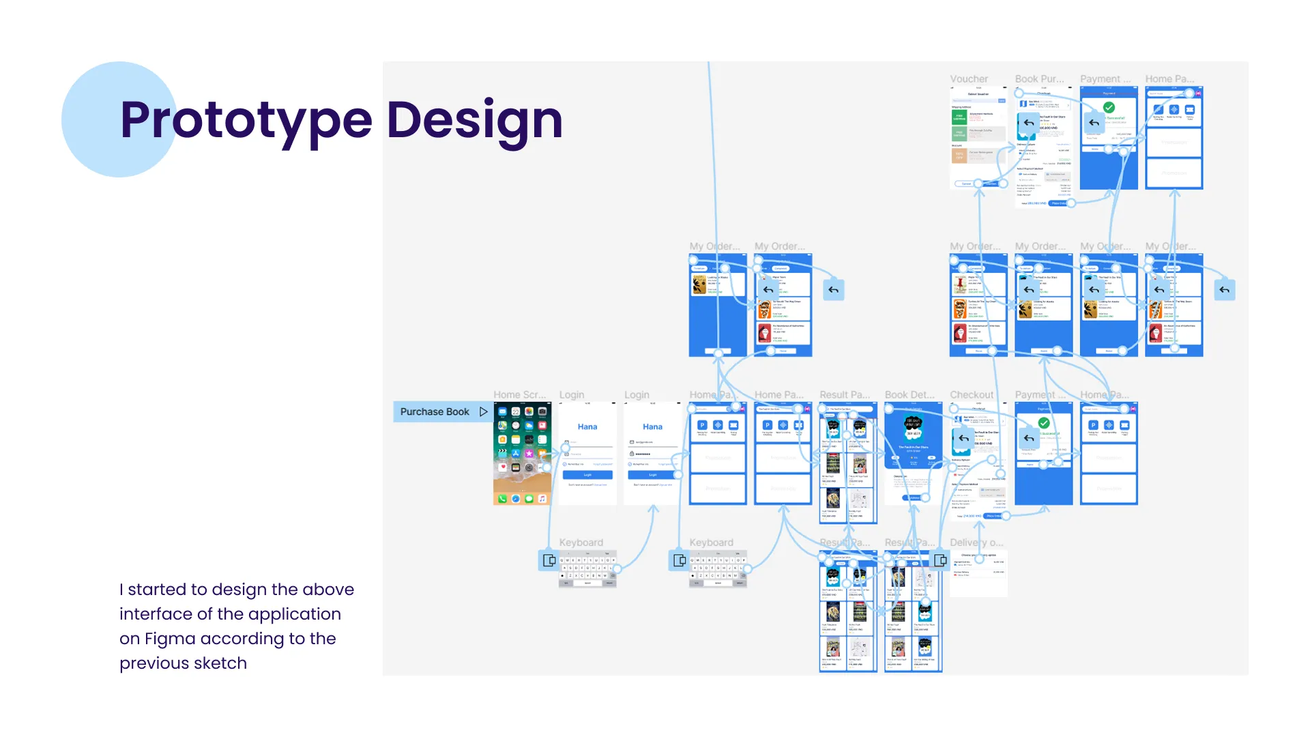Toggle Remember me checkbox on second Login frame
The image size is (1310, 737).
click(x=630, y=464)
